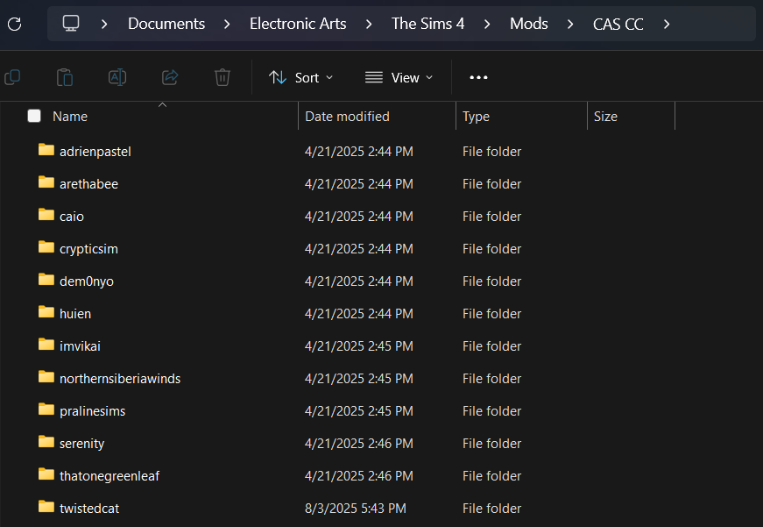Sort by Date modified column header

pos(347,117)
